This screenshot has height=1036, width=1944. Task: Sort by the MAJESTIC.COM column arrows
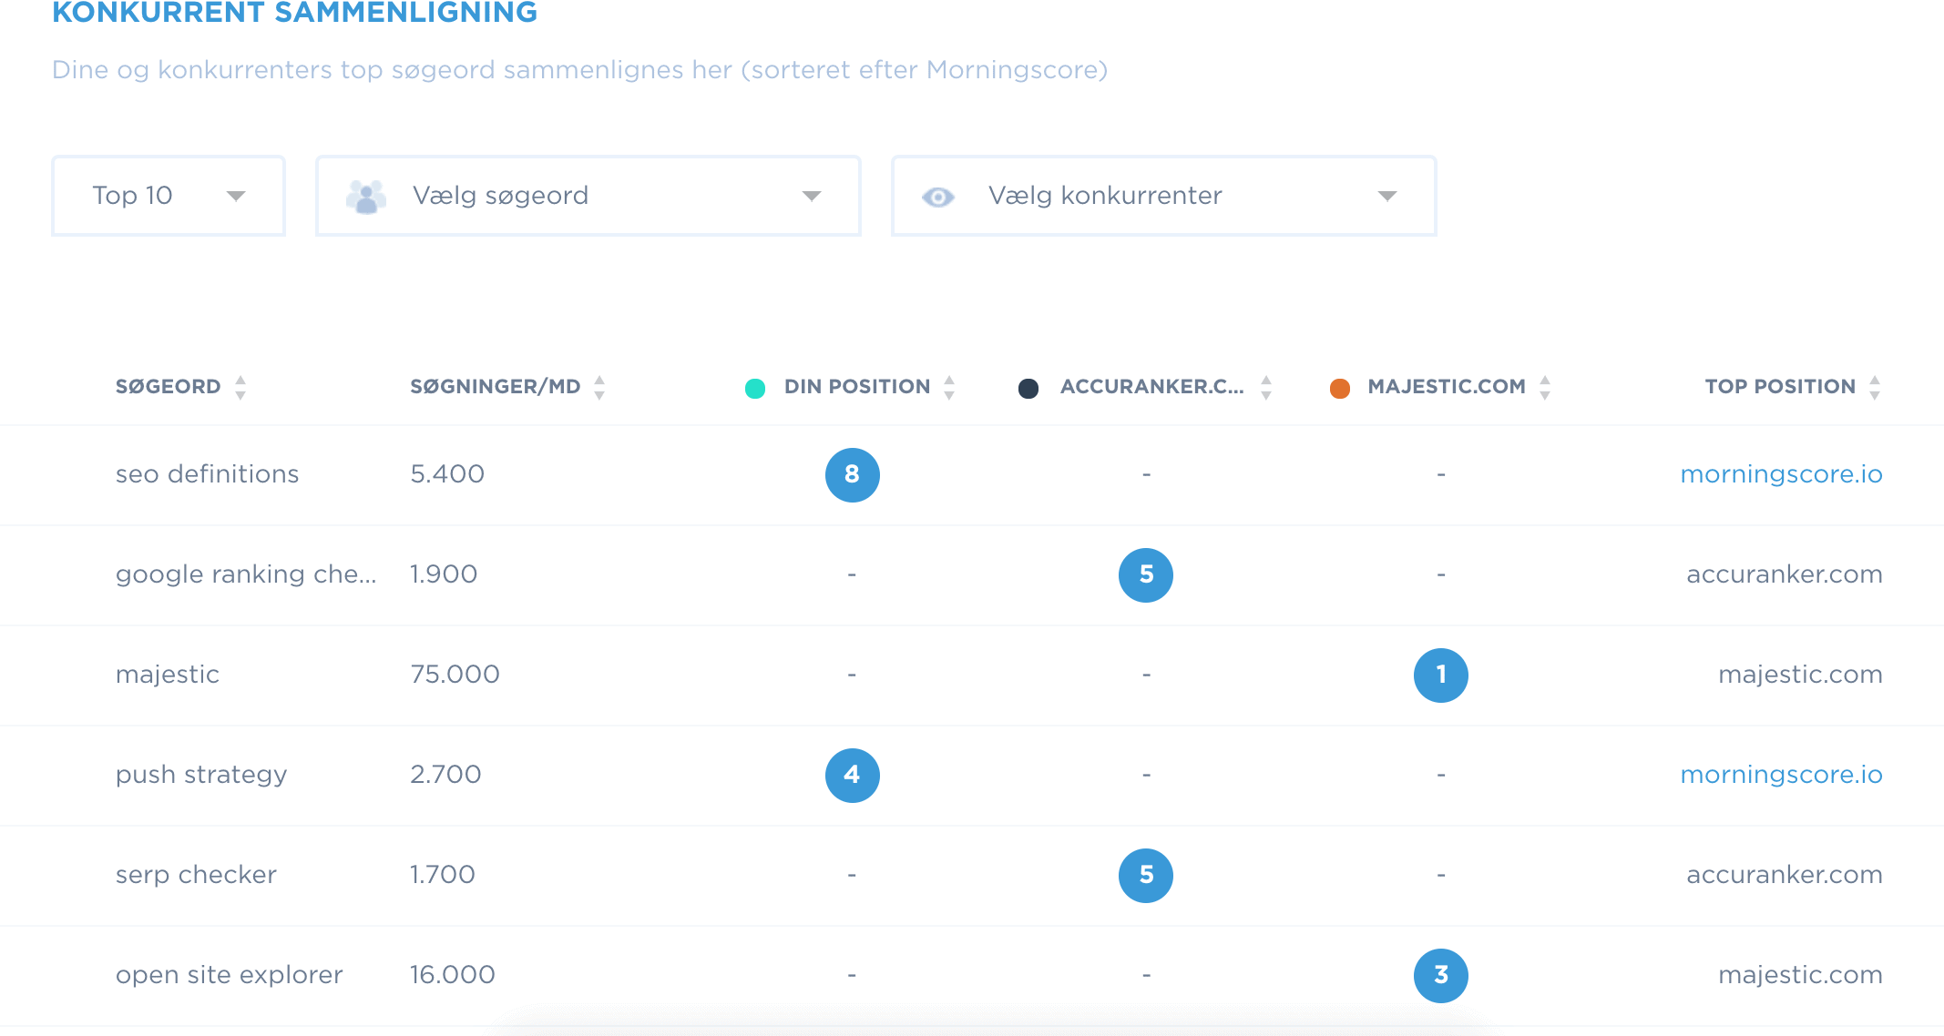[1545, 388]
